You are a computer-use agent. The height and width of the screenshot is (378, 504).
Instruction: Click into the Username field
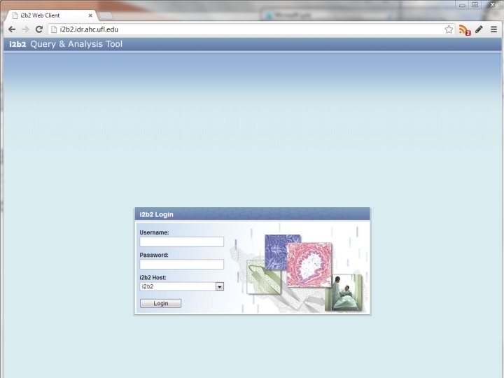click(181, 241)
